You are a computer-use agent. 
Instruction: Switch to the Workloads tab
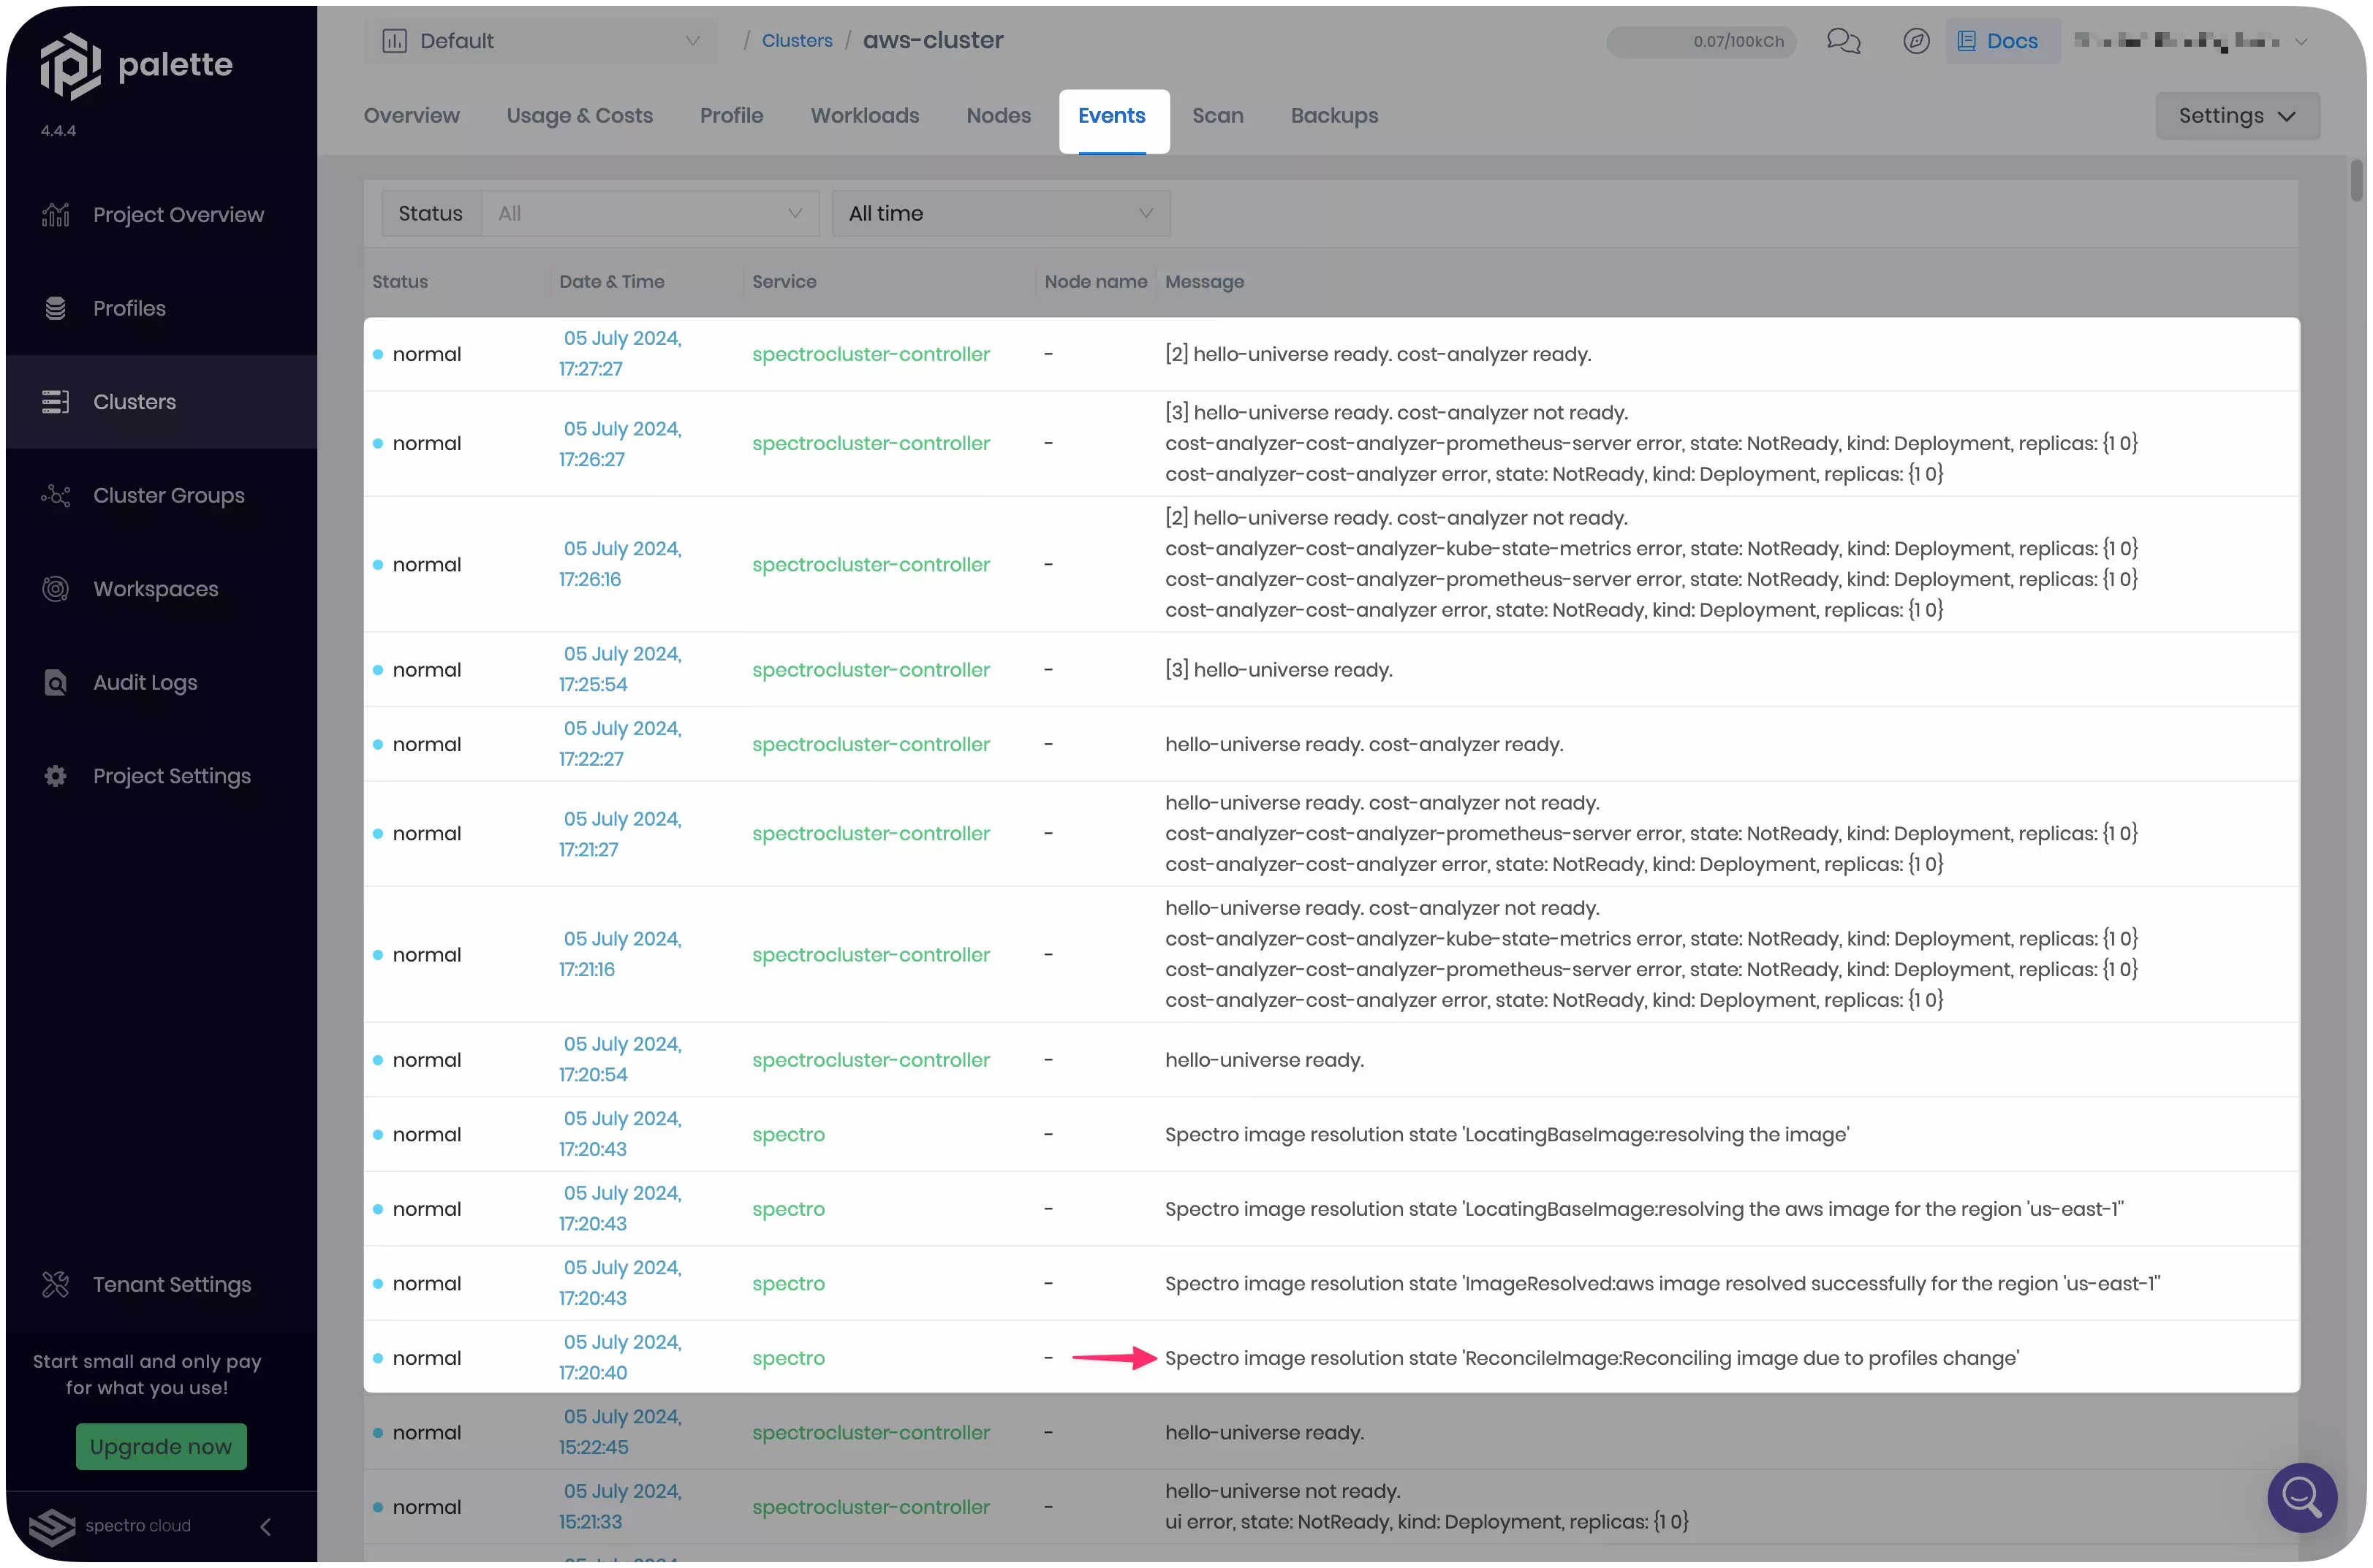coord(864,115)
